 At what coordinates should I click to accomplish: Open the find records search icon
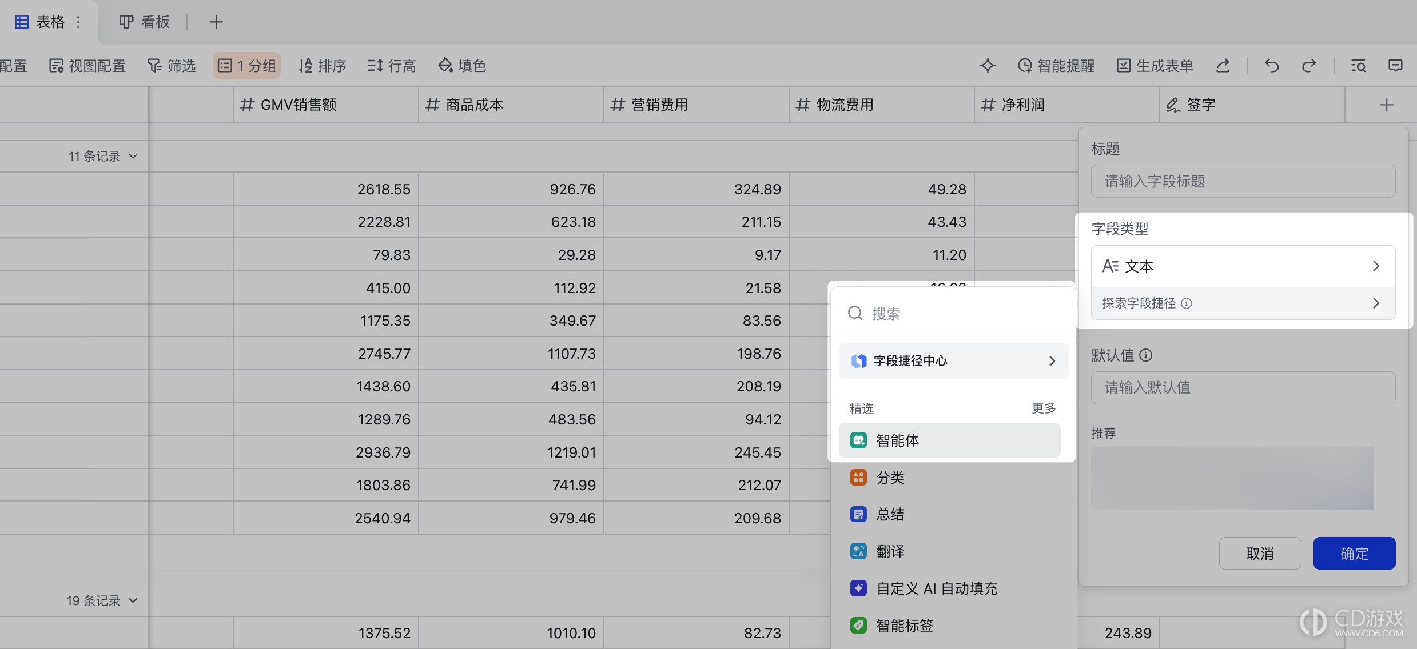pos(1358,66)
